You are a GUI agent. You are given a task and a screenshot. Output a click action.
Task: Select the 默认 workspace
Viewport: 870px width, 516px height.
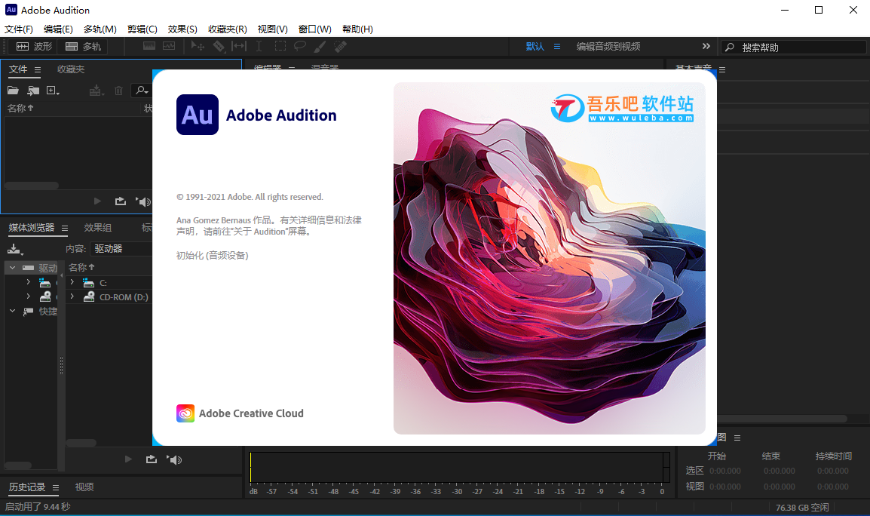[x=535, y=47]
